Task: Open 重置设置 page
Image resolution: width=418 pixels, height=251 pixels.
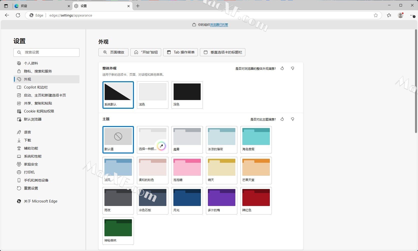Action: 46,188
